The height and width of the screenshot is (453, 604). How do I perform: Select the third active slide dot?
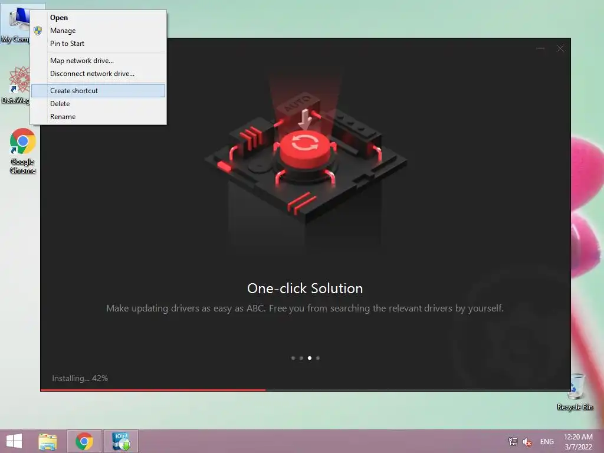310,358
